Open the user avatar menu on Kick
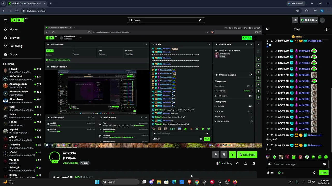 322,20
